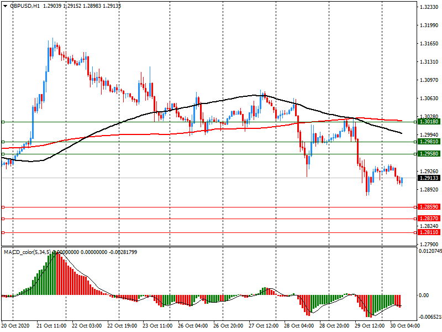442x332 pixels.
Task: Grab left handle of green 1.30180 line
Action: [3, 122]
